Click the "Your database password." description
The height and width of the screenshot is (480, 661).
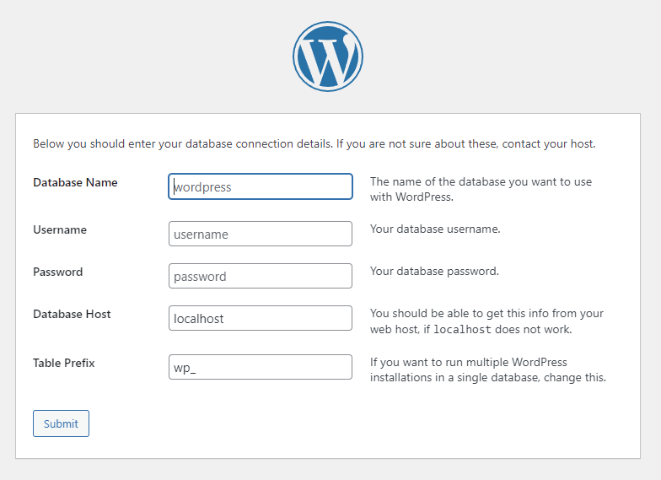(x=434, y=272)
